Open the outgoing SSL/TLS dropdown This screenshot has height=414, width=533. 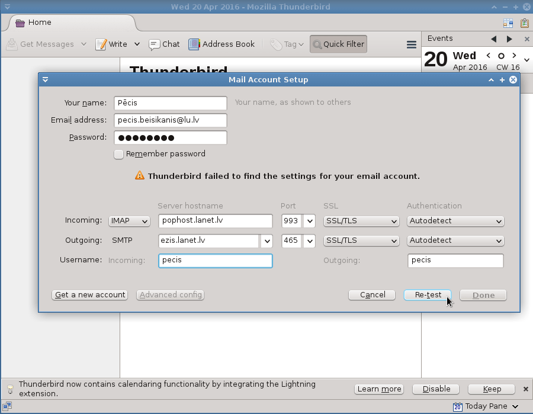coord(361,240)
